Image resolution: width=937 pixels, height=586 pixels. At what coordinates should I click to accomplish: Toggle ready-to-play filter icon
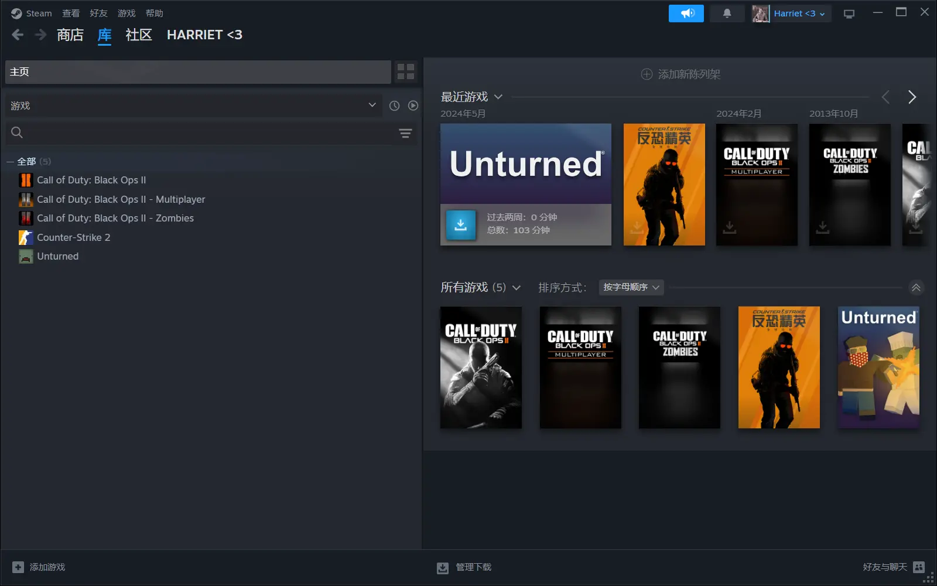pos(413,105)
